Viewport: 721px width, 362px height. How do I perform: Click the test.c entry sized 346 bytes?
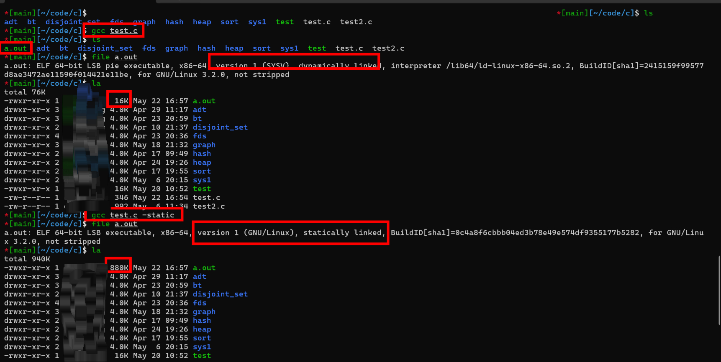click(x=206, y=197)
